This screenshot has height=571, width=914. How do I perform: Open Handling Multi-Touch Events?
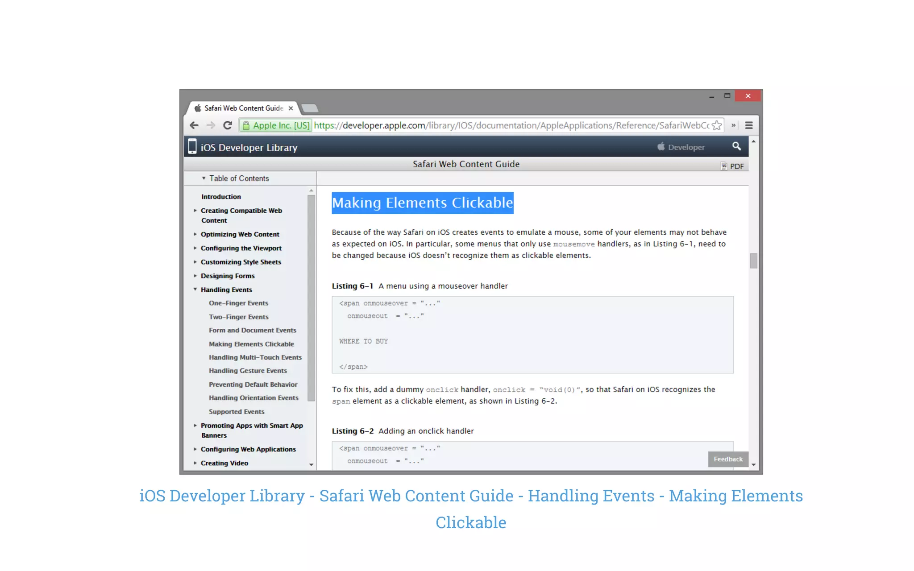coord(255,357)
